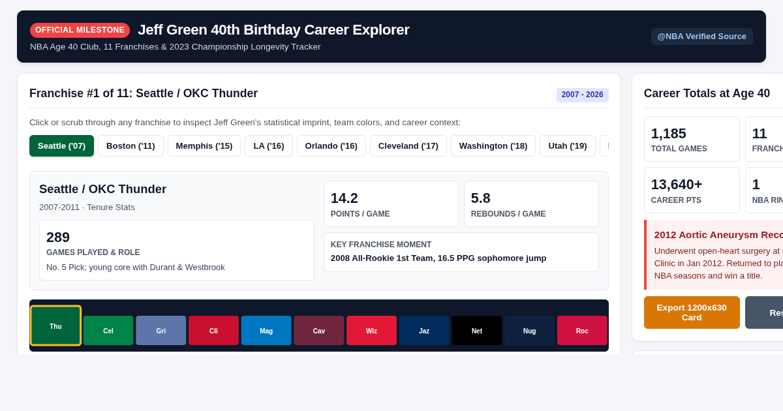Click the Career Totals at Age 40 heading
Screen dimensions: 783x411
pos(707,93)
